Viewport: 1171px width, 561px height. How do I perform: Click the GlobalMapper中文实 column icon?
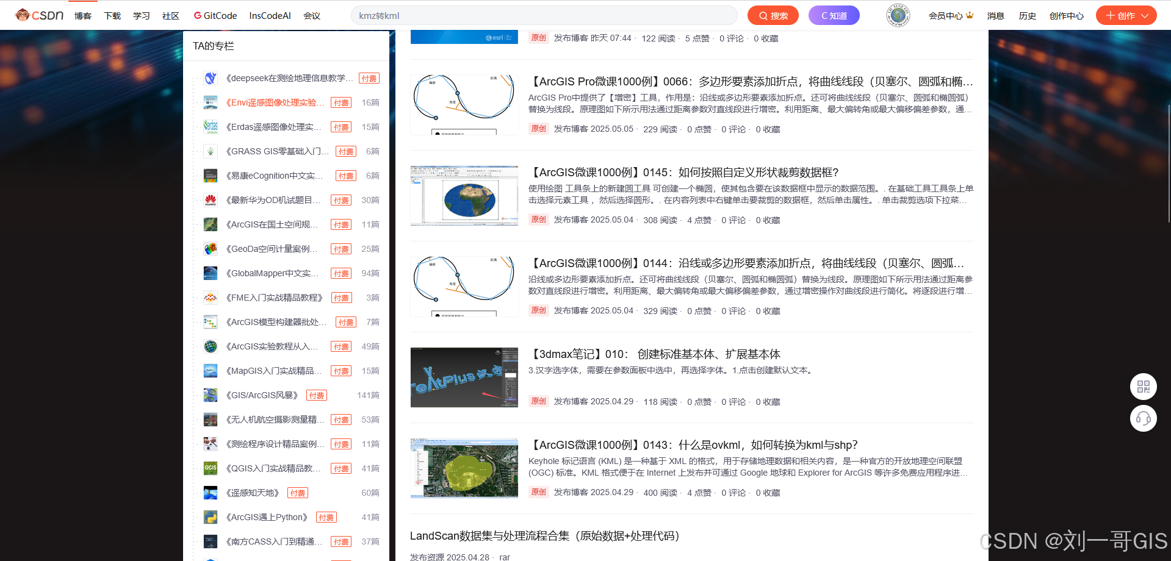[x=211, y=273]
